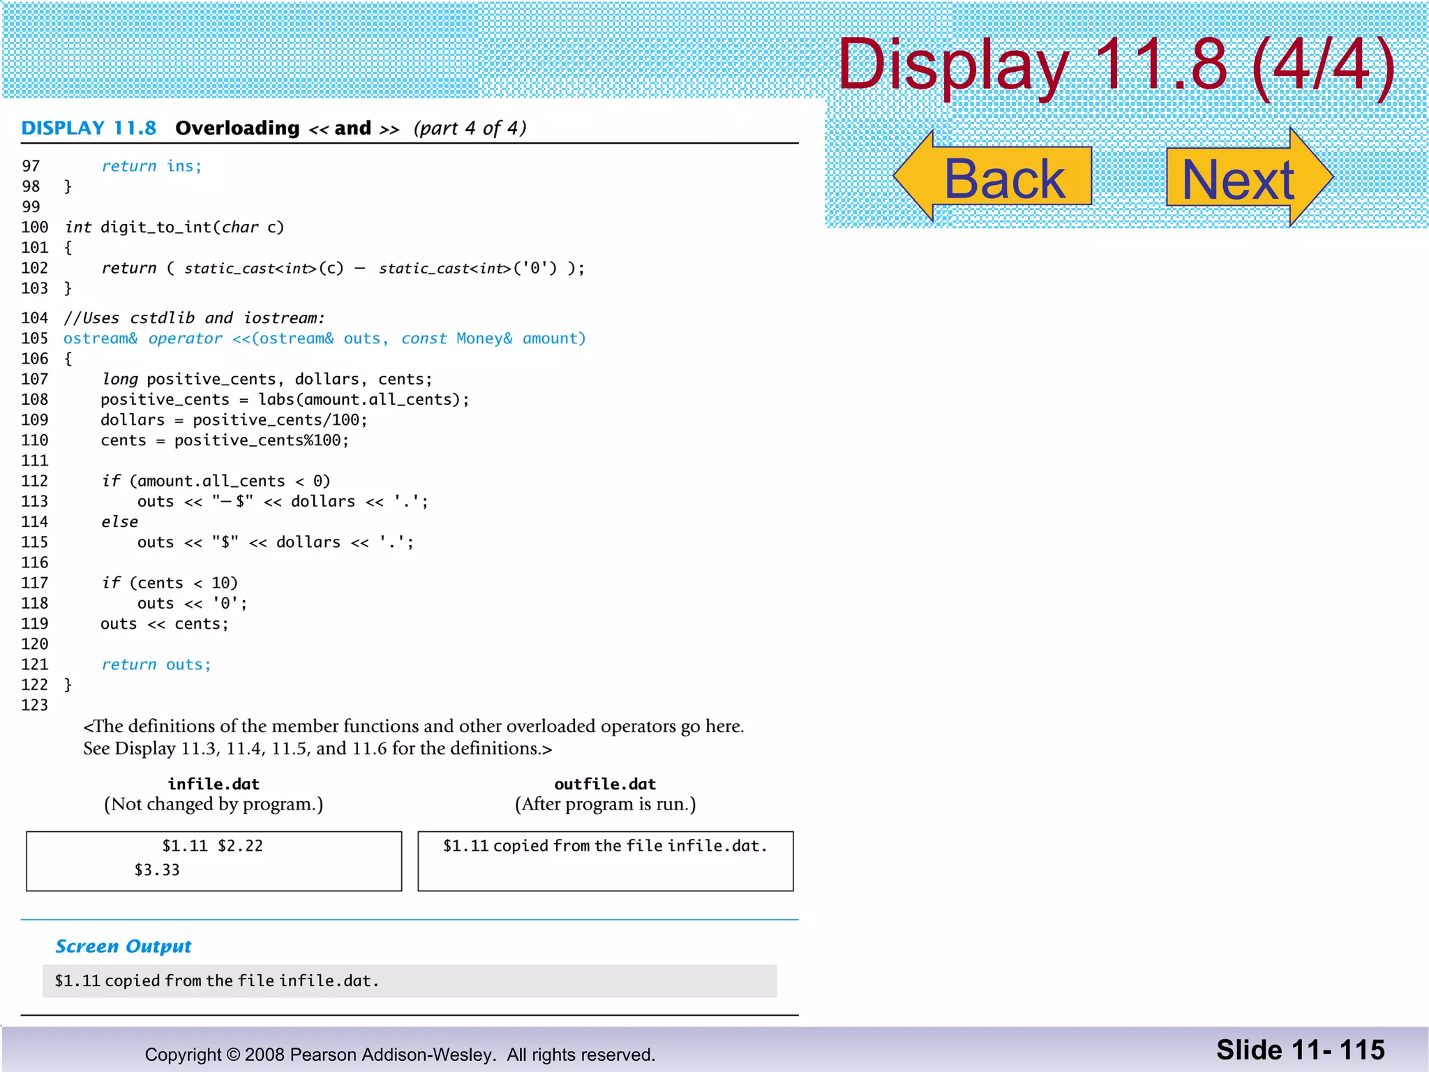Click the 'else' keyword on line 114
The height and width of the screenshot is (1072, 1429).
pos(119,522)
